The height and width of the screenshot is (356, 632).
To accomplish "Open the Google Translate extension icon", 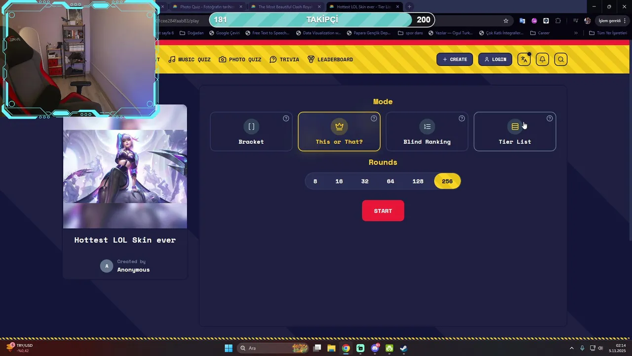I will point(522,21).
